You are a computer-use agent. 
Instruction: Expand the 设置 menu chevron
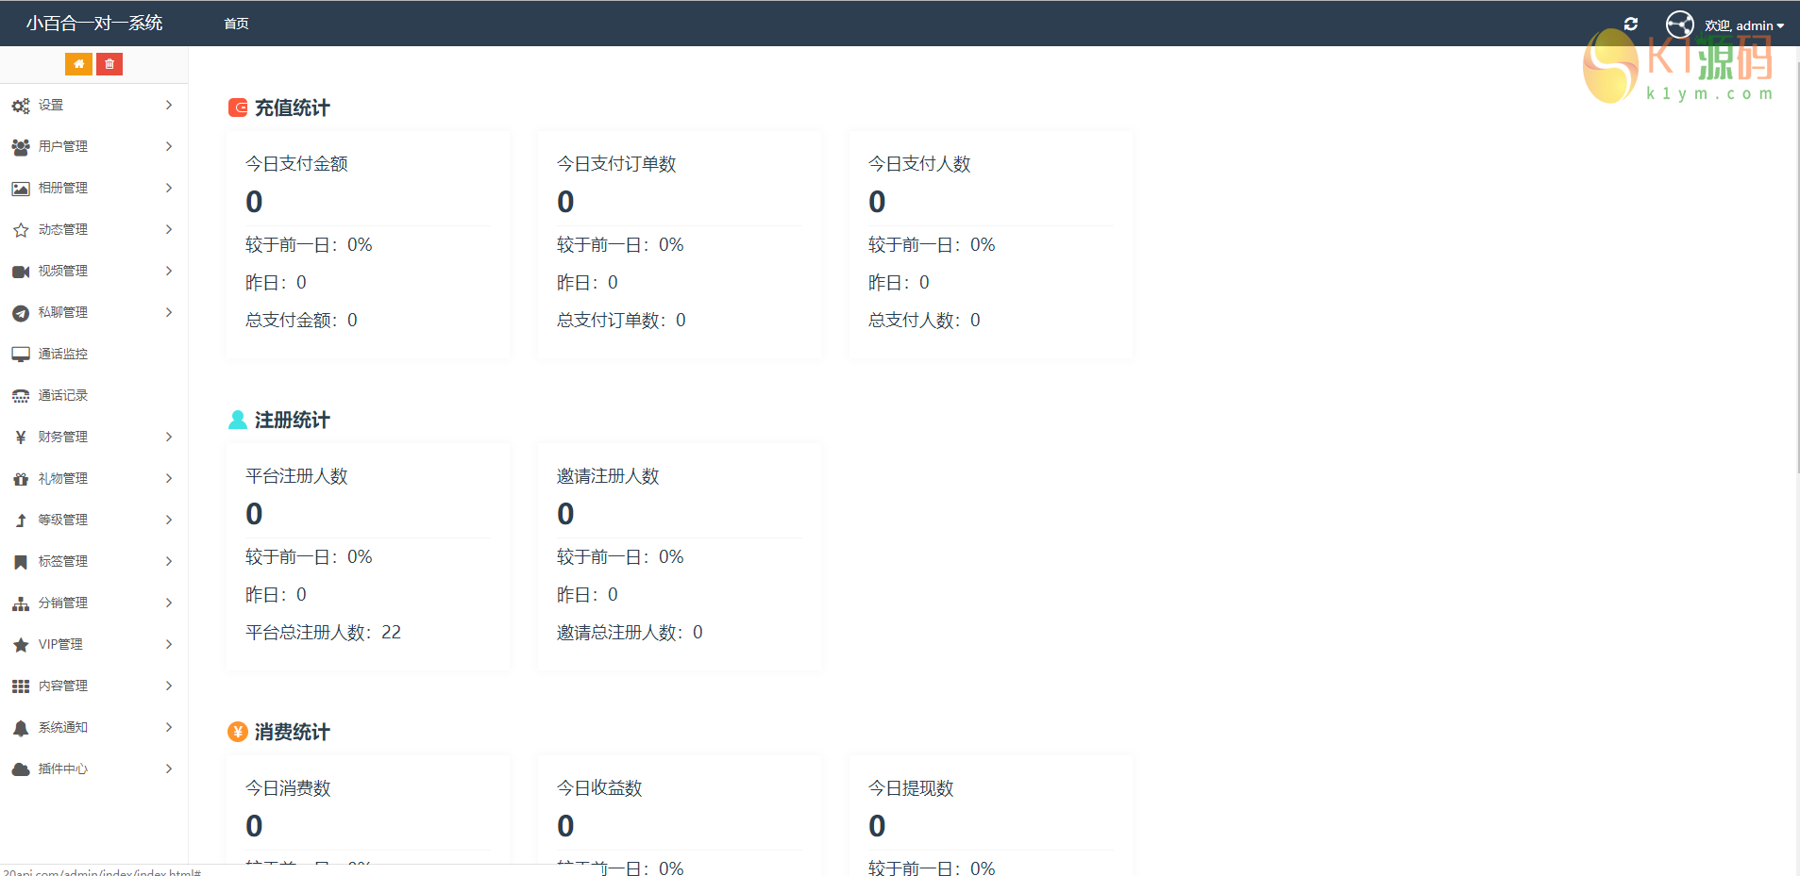(x=169, y=105)
